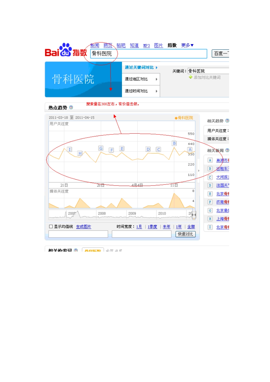Click news letter icon E
This screenshot has height=382, width=270.
210,194
